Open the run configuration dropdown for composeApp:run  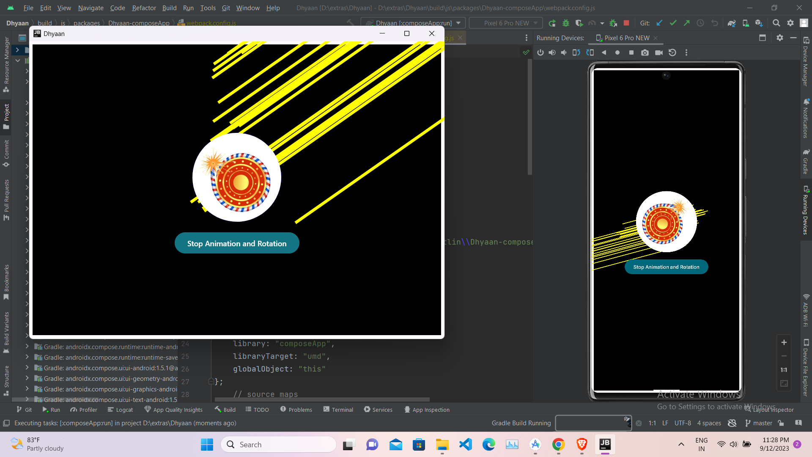tap(458, 23)
